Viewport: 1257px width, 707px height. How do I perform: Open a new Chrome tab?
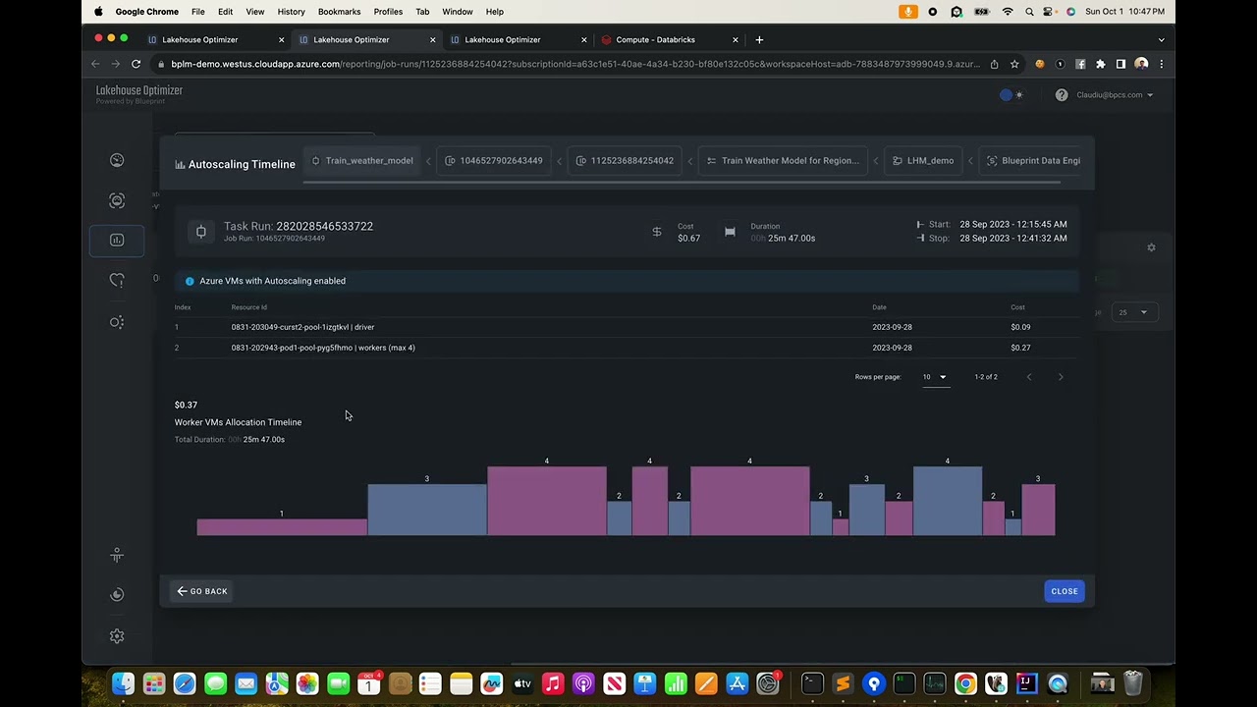759,39
